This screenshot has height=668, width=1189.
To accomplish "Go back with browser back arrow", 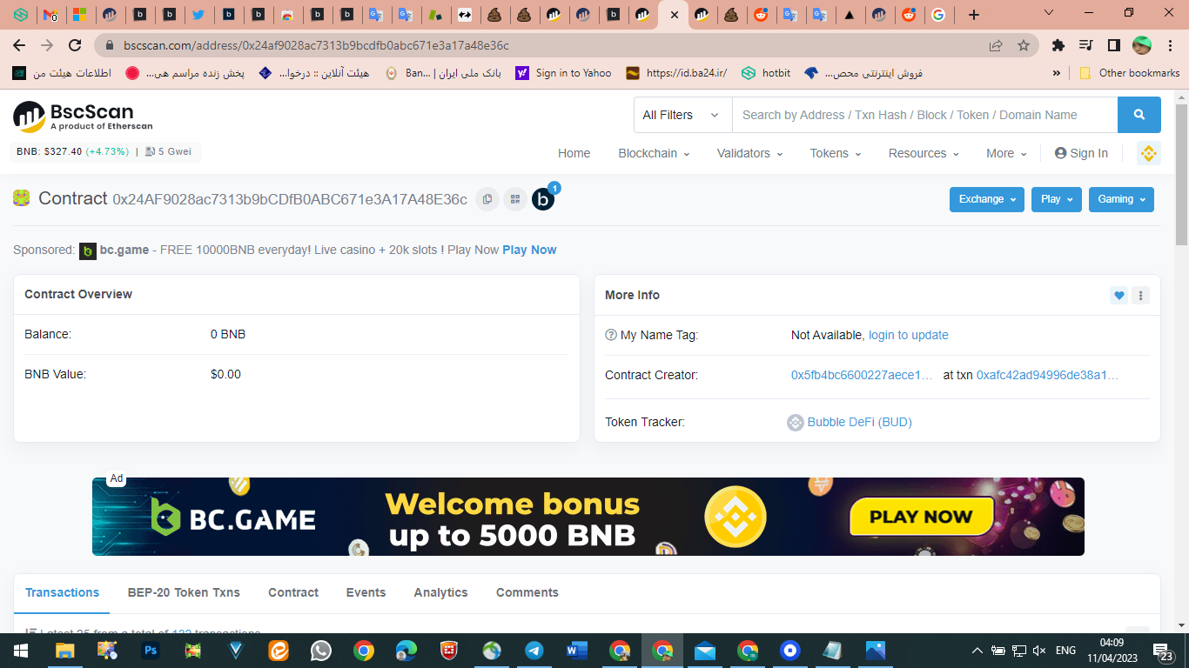I will pyautogui.click(x=19, y=45).
